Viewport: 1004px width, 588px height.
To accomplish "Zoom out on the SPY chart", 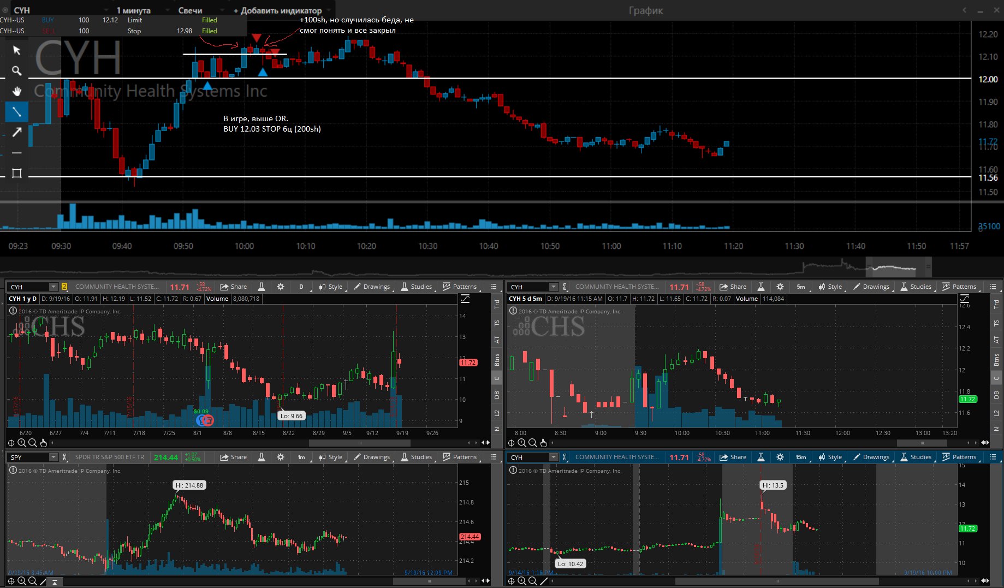I will (32, 581).
